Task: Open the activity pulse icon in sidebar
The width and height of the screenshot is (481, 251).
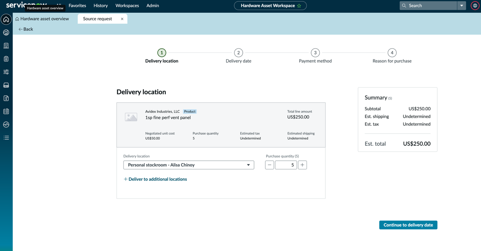Action: (6, 125)
